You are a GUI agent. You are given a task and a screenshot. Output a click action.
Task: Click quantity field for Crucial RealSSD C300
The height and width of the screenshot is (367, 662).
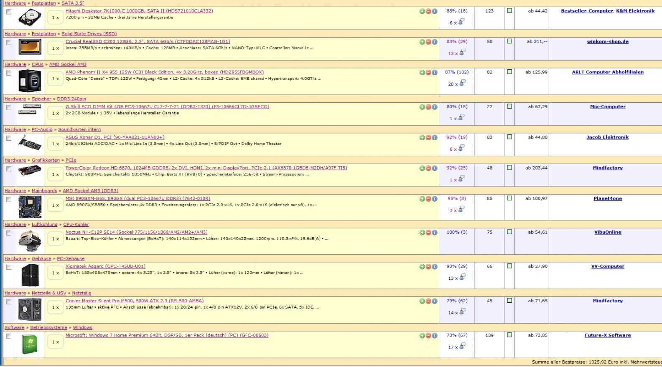coord(55,48)
